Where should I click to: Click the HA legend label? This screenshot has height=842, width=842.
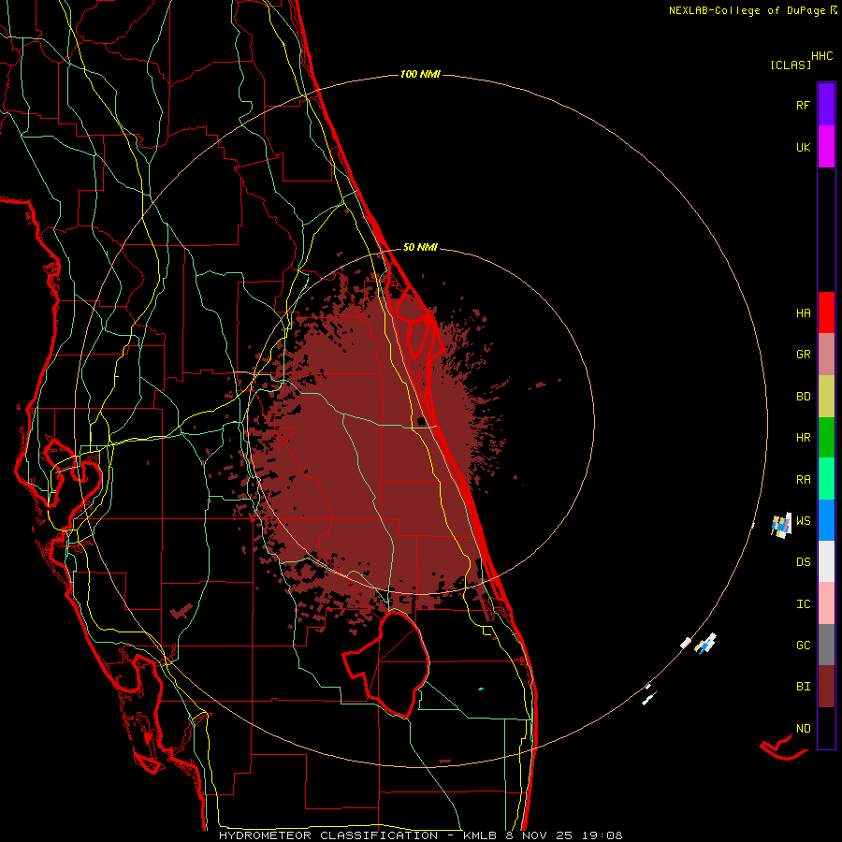(x=803, y=313)
